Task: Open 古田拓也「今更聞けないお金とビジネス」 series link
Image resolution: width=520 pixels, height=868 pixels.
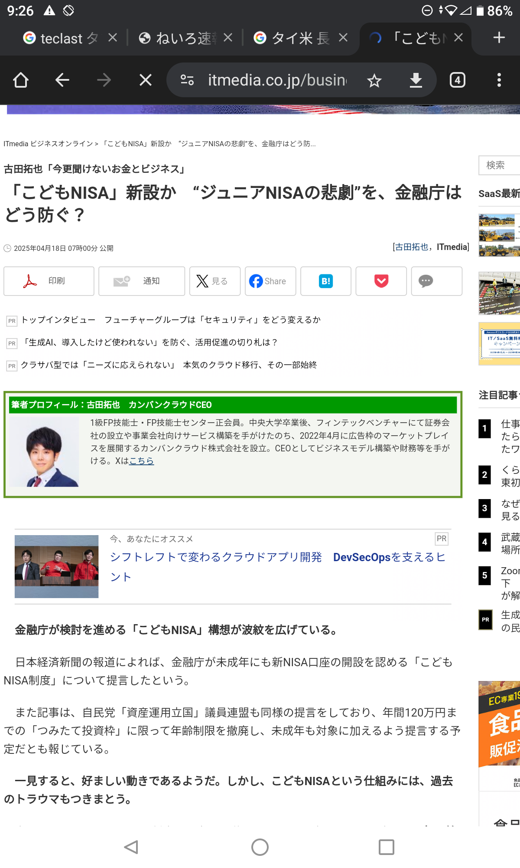Action: (95, 169)
